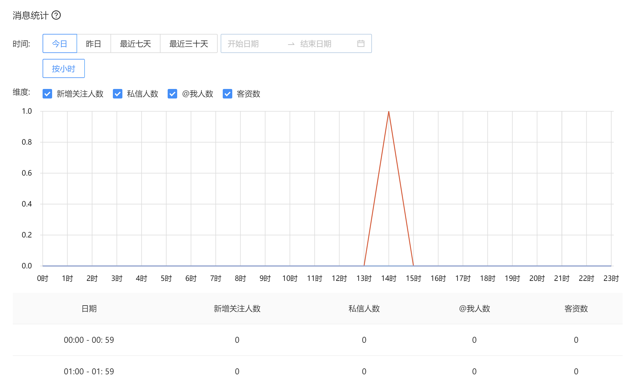Click the 结束日期 input field
The width and height of the screenshot is (631, 385).
pyautogui.click(x=316, y=43)
